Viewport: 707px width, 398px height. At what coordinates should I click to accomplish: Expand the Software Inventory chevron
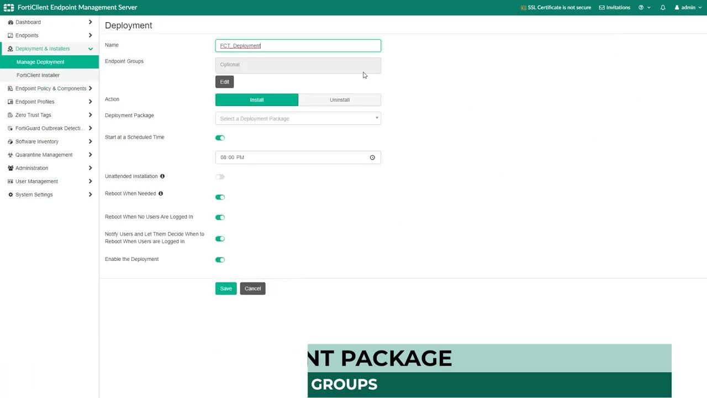coord(90,142)
